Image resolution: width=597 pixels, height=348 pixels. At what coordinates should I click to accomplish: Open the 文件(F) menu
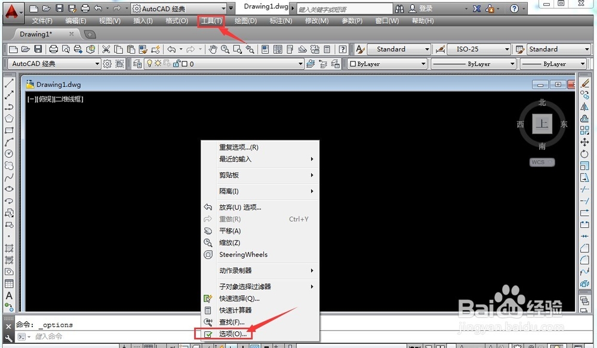click(x=42, y=21)
